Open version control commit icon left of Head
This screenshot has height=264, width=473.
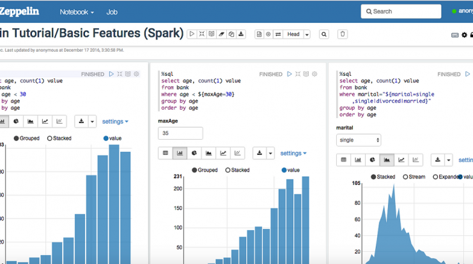(259, 34)
